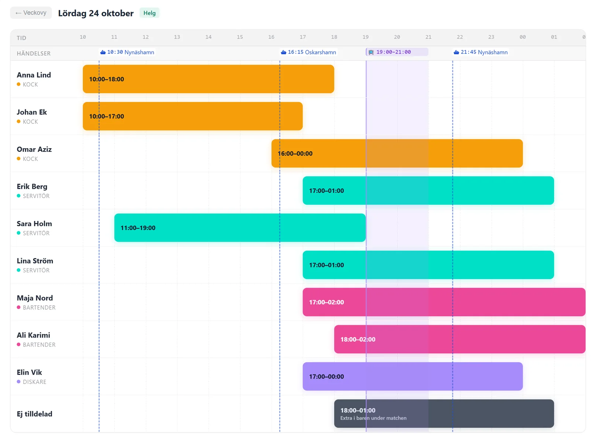Select employee name Omar Aziz

[34, 149]
